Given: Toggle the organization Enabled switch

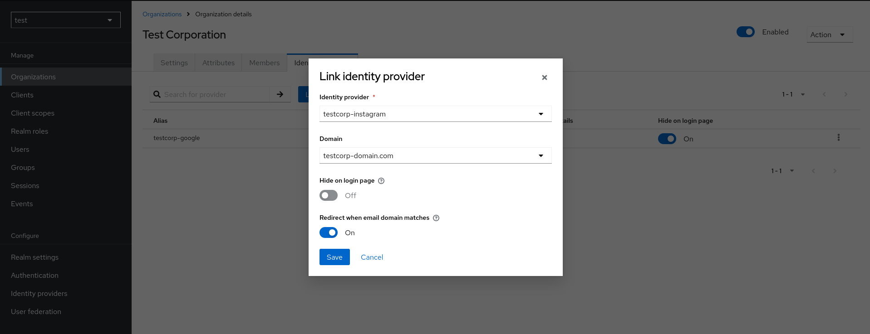Looking at the screenshot, I should 745,32.
